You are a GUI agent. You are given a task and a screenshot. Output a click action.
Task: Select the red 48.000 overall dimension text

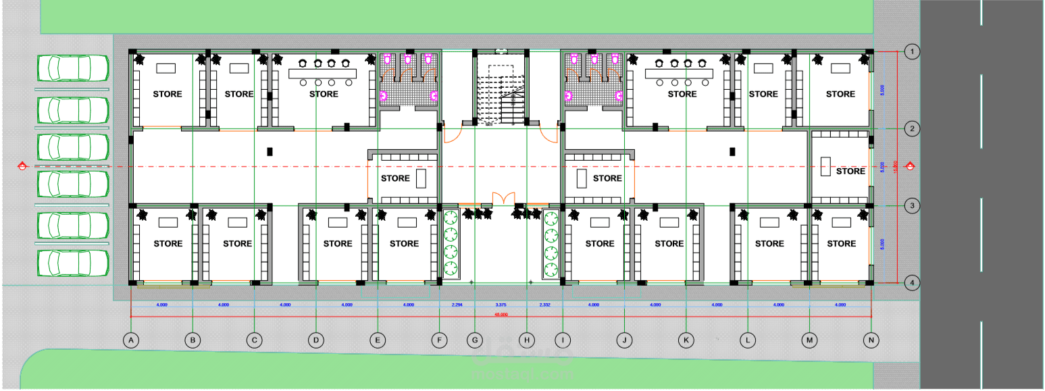pyautogui.click(x=501, y=315)
